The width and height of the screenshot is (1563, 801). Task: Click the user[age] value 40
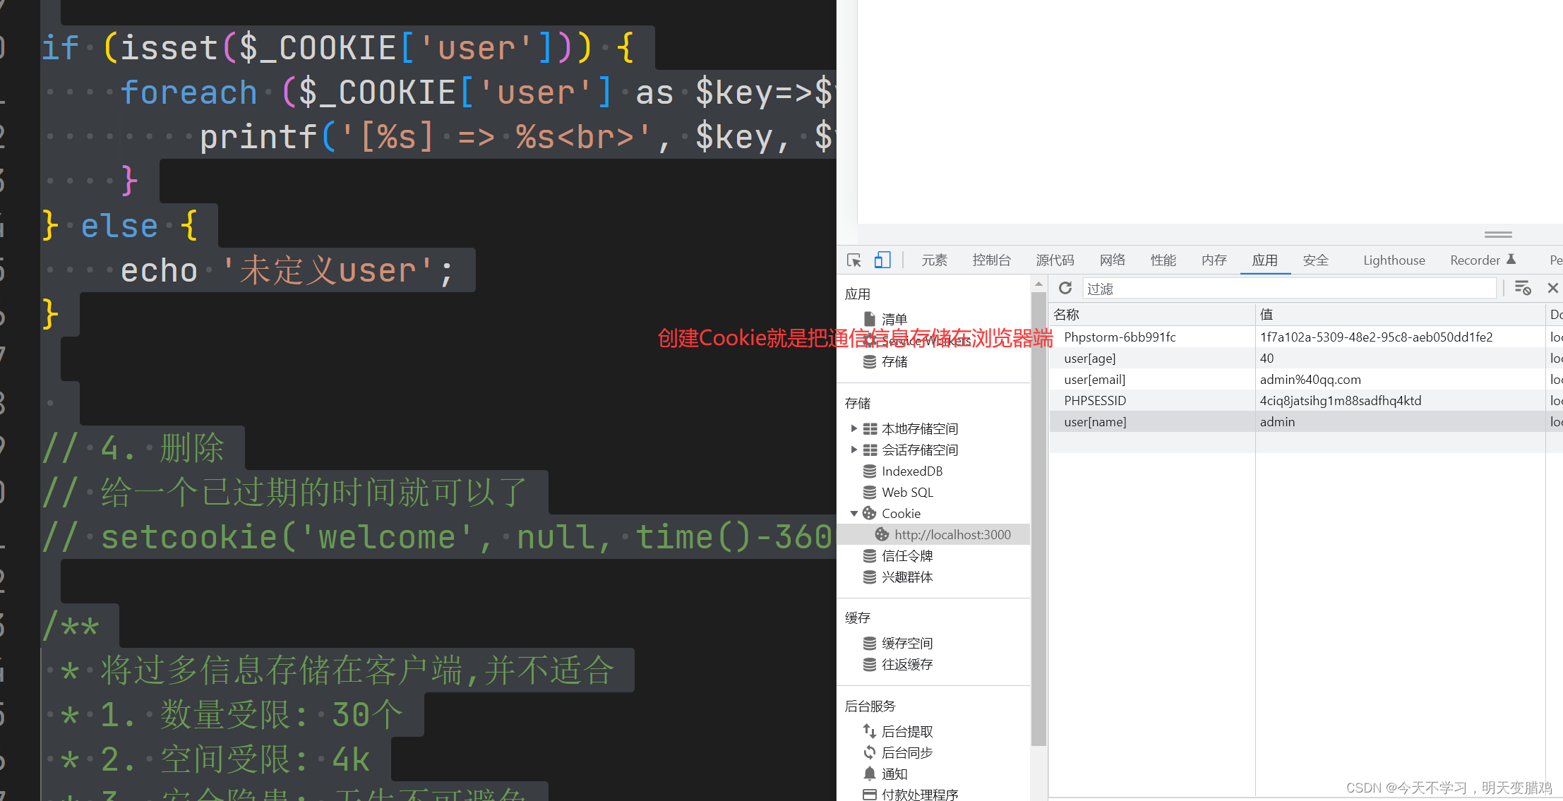click(1267, 359)
